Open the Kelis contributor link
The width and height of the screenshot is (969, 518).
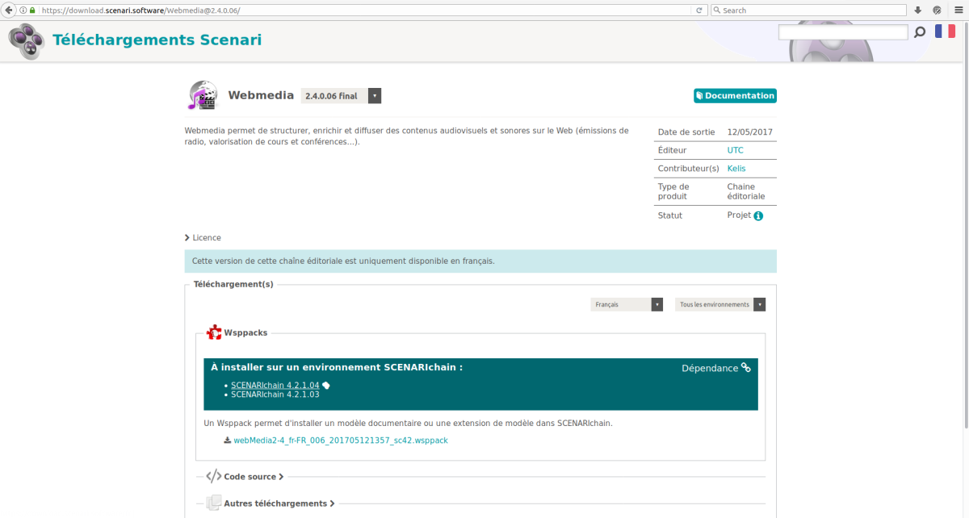[736, 169]
